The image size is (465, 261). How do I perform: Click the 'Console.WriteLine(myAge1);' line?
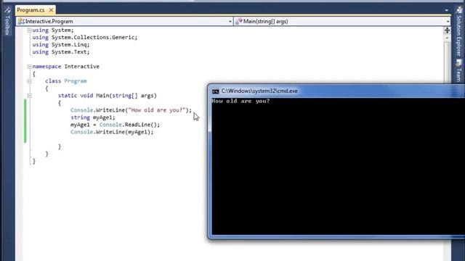[112, 132]
